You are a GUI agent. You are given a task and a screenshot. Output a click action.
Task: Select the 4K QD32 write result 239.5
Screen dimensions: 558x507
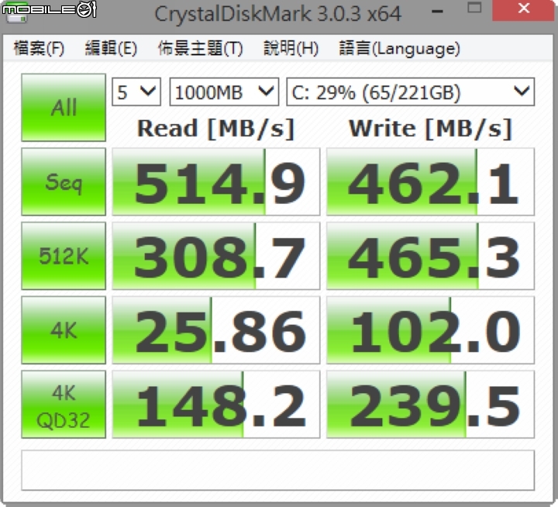[430, 404]
